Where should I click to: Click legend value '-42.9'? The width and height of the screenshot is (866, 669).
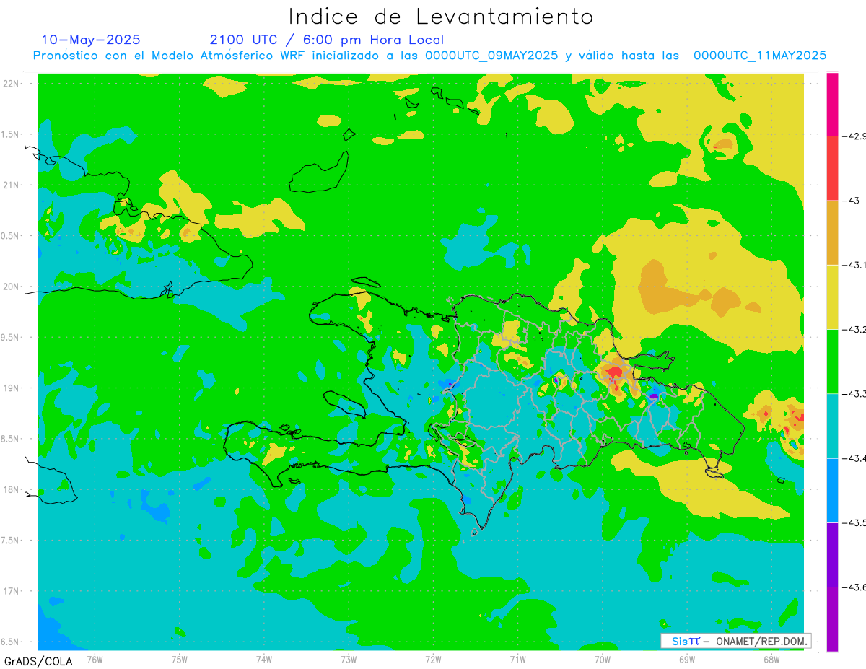853,136
